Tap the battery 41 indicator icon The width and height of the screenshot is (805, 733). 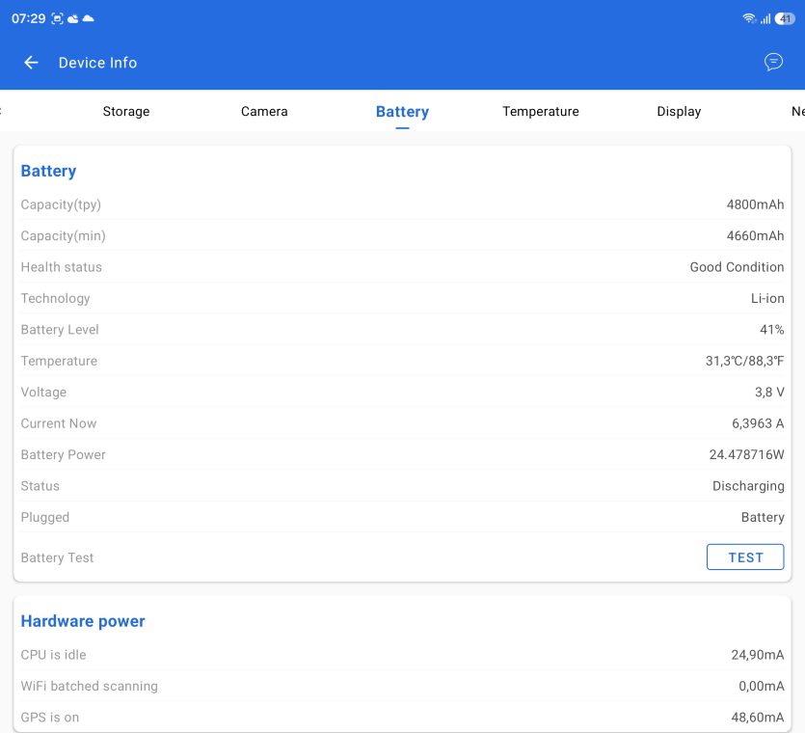pos(785,18)
